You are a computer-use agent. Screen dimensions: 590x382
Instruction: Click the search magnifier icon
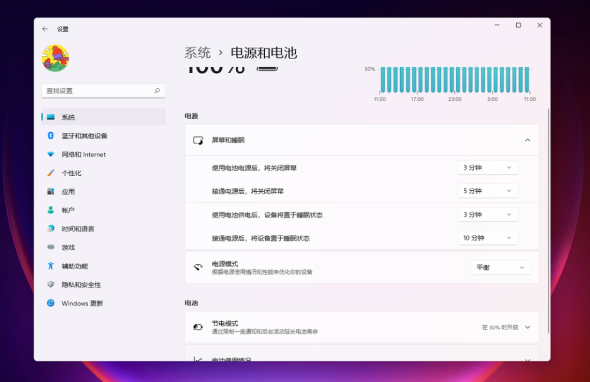[x=158, y=91]
